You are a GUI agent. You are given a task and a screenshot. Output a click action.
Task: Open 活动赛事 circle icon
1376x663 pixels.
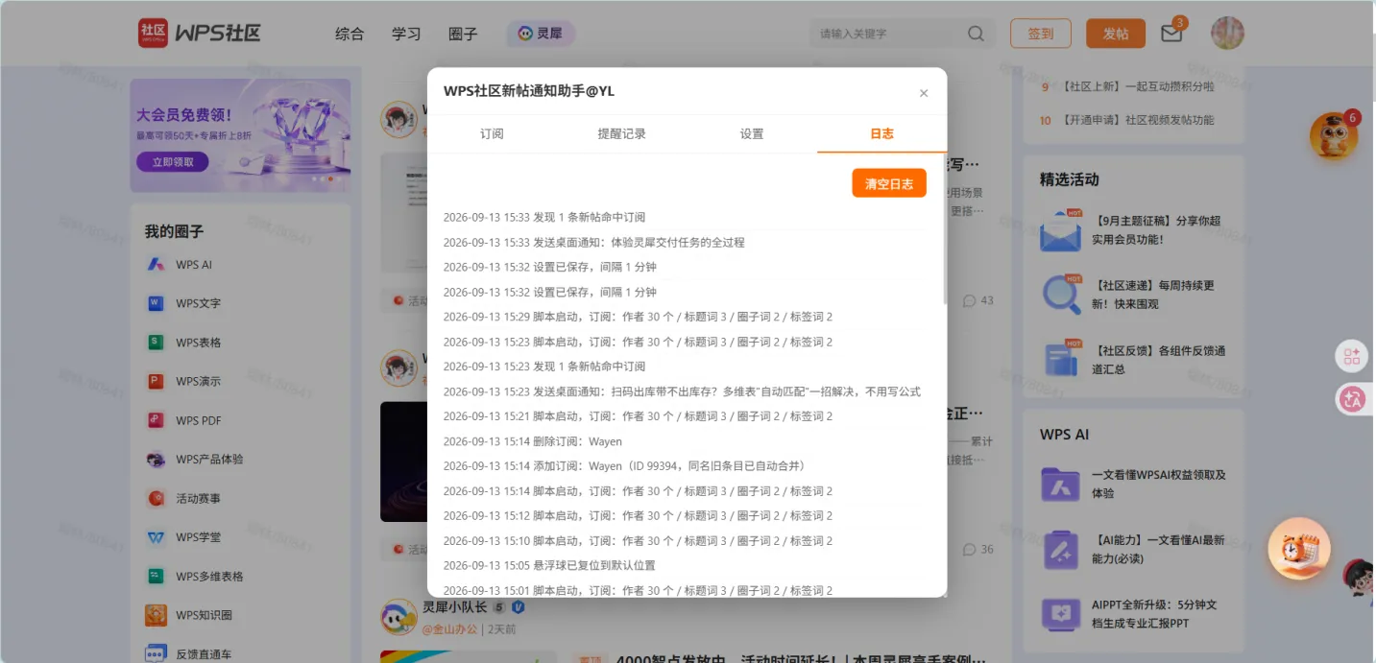(x=156, y=498)
